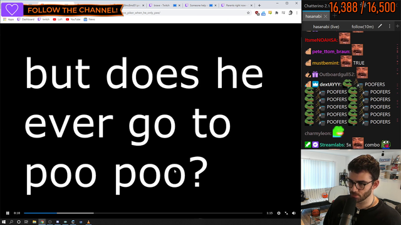Click username pete_ttom_braun in chat
This screenshot has height=225, width=401.
pos(331,51)
